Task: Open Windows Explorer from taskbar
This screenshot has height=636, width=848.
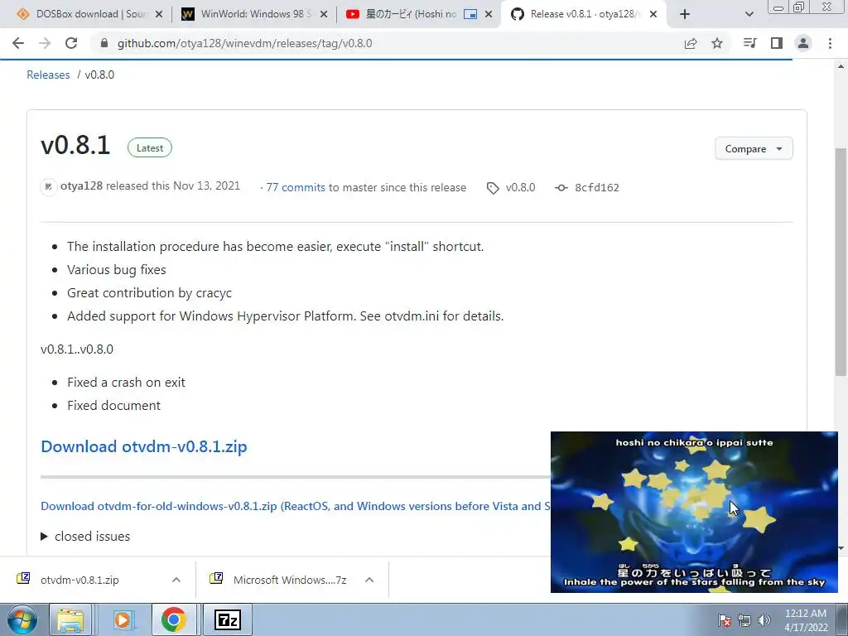Action: 70,619
